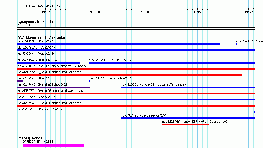The height and width of the screenshot is (148, 263).
Task: Click the Cytogenetic Bands track title
Action: [x=35, y=22]
